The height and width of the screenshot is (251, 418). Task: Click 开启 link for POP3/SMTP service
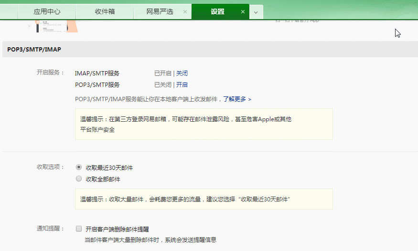(x=182, y=85)
